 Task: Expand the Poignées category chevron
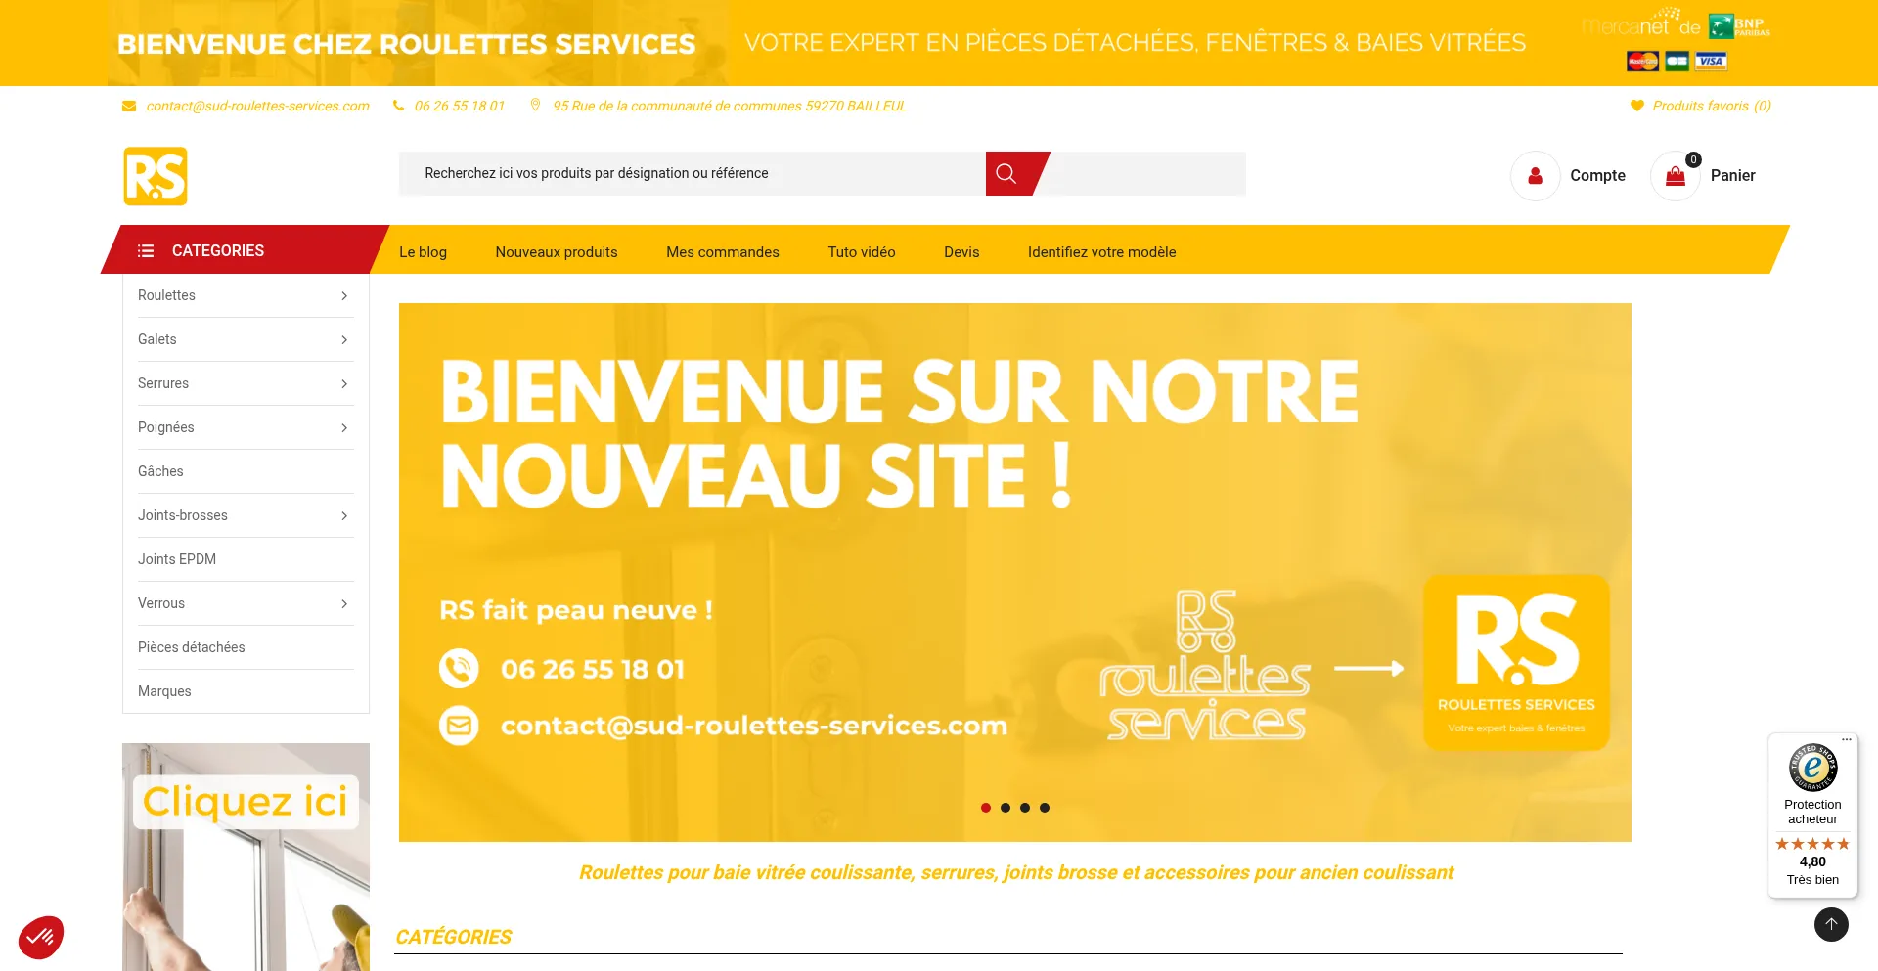pyautogui.click(x=344, y=428)
